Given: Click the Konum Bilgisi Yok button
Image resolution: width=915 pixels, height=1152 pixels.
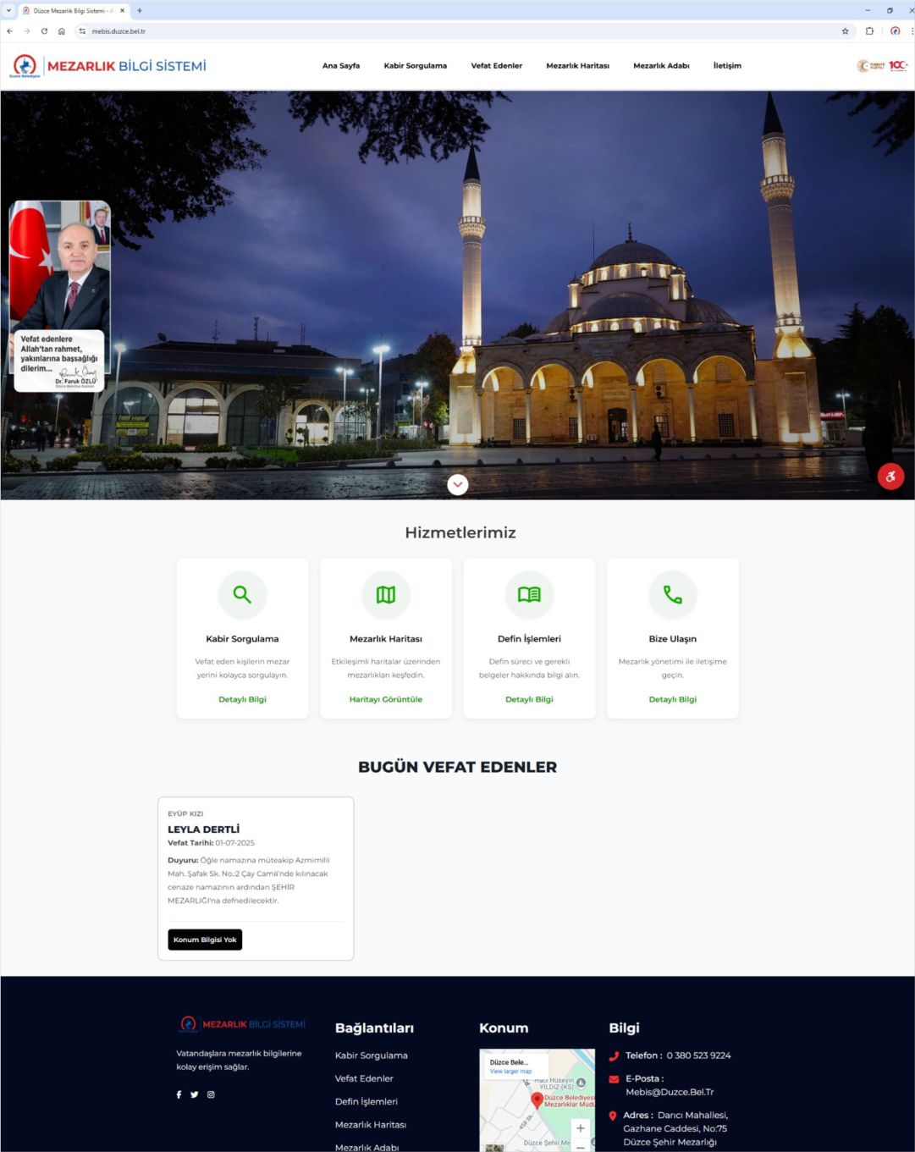Looking at the screenshot, I should point(204,940).
